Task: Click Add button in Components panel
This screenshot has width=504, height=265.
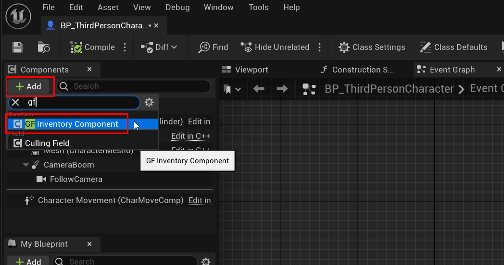Action: [29, 86]
